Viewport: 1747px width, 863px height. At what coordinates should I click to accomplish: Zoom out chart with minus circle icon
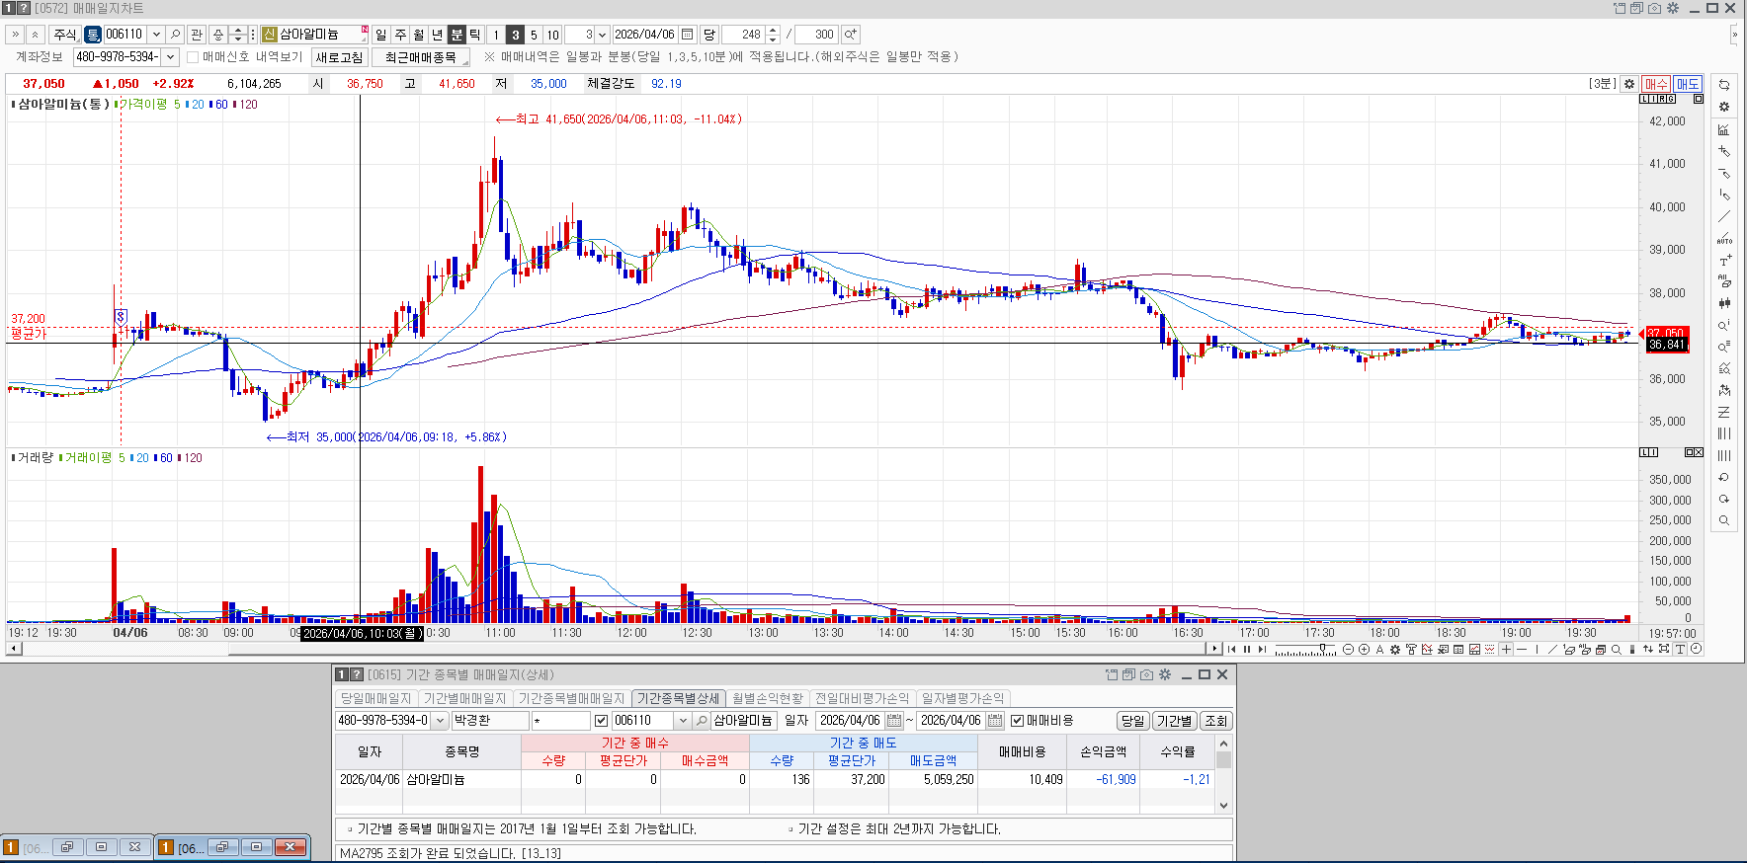coord(1348,650)
